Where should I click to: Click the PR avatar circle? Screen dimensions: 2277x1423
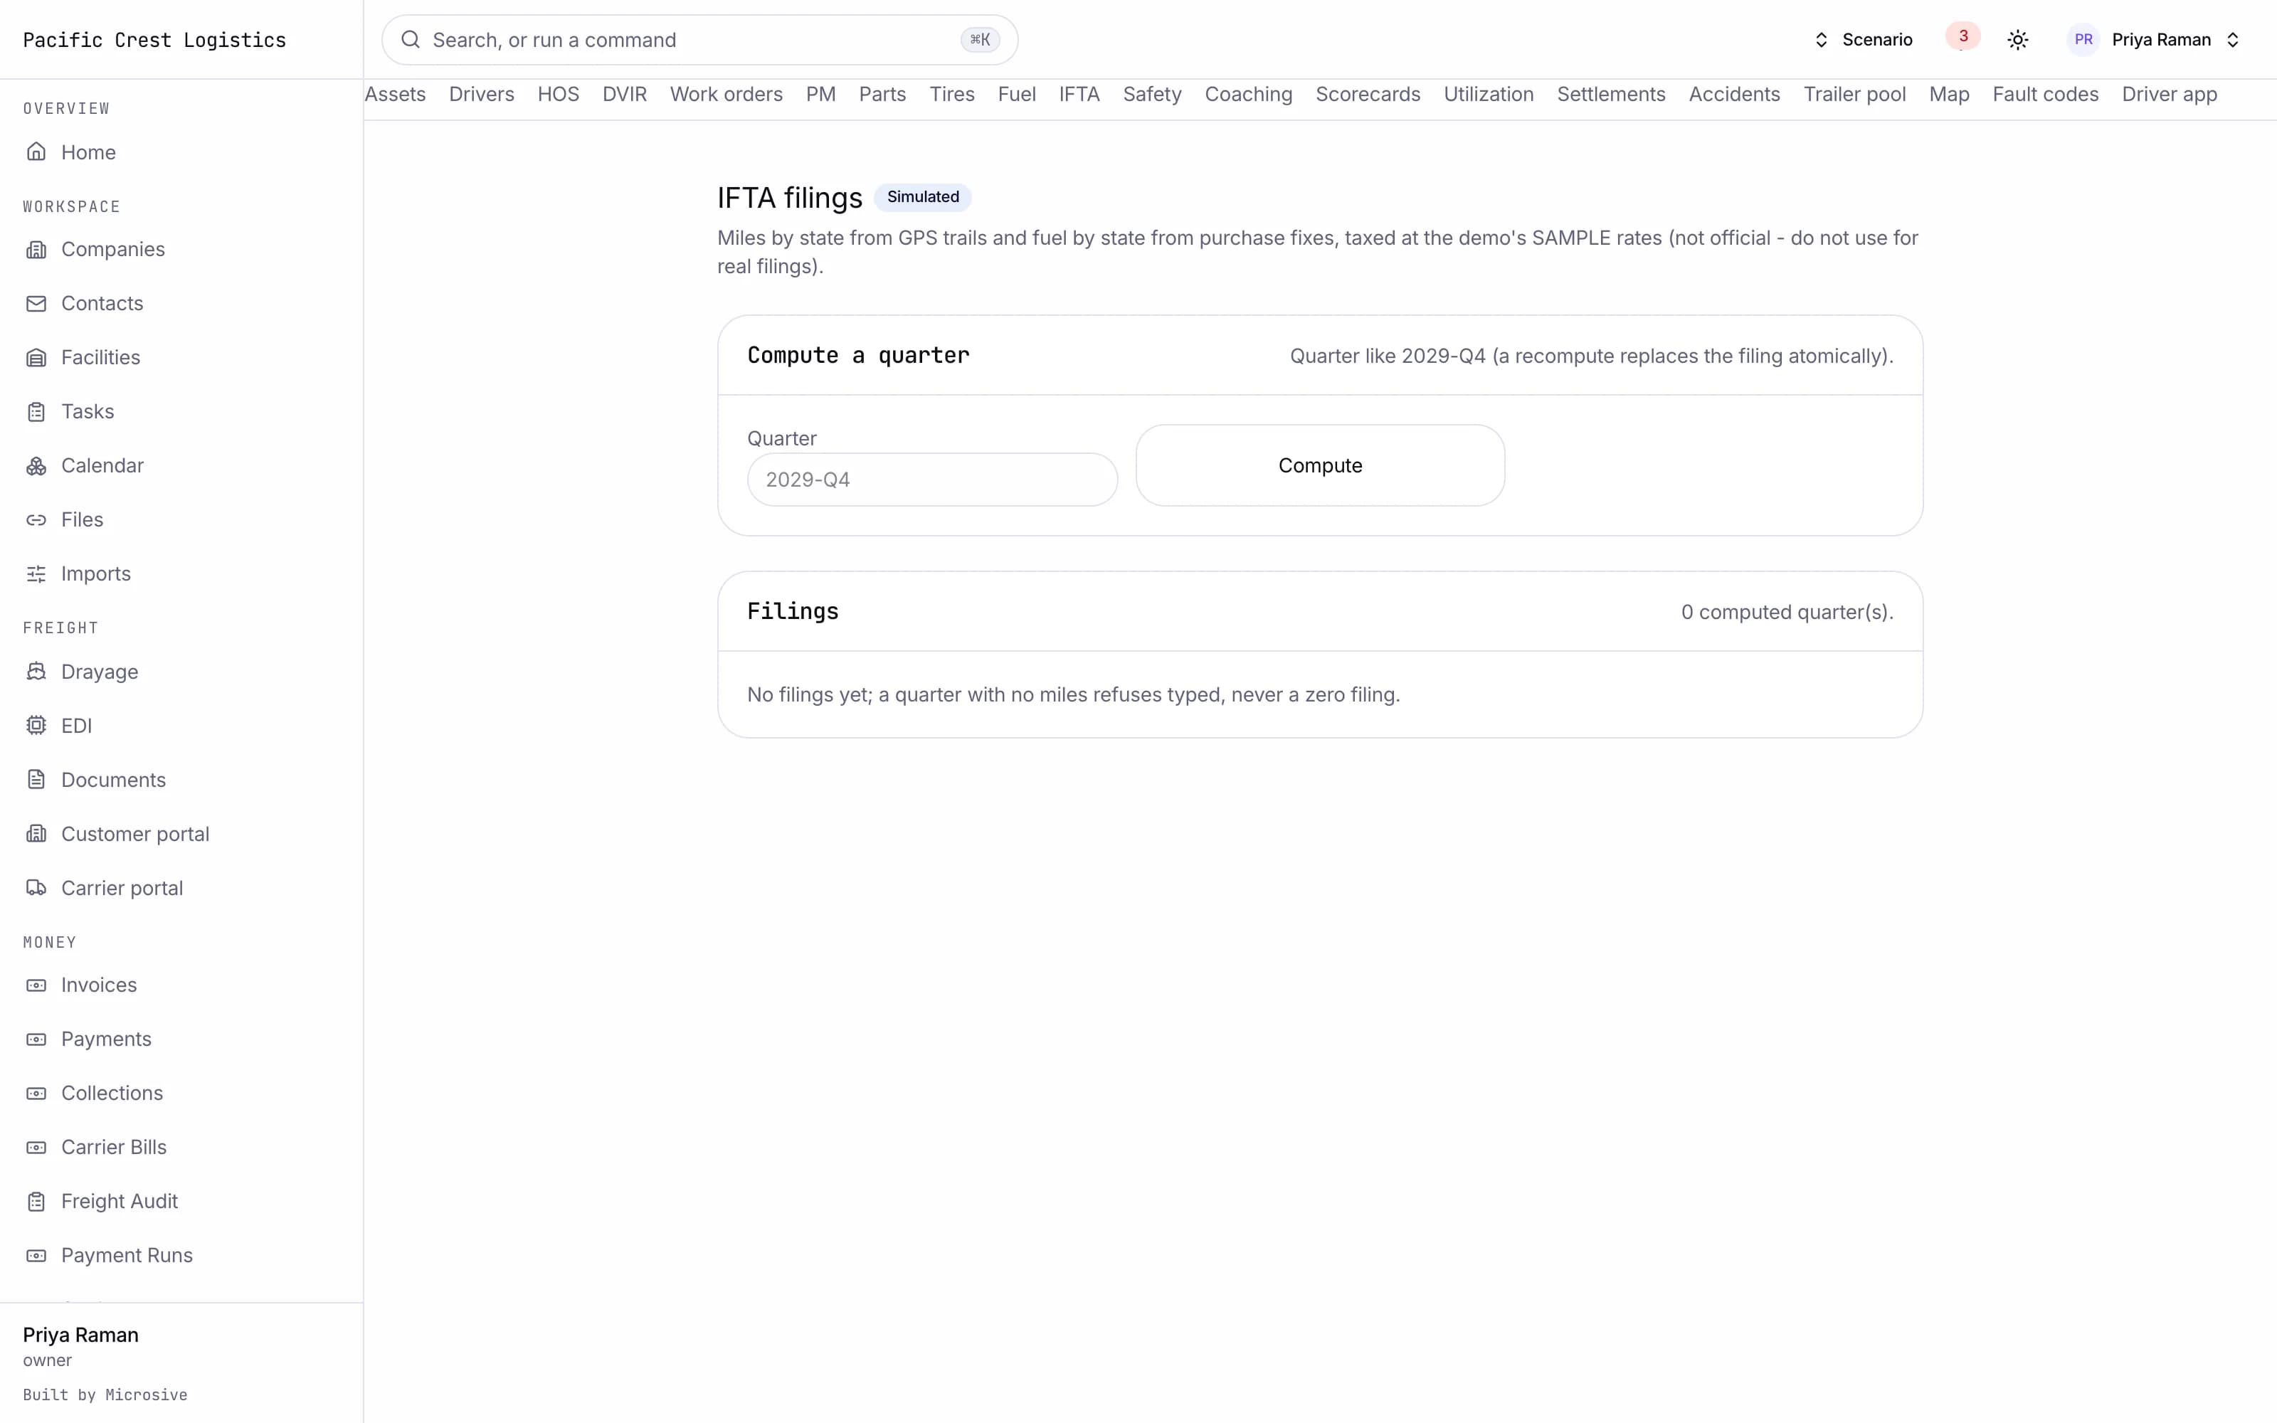pyautogui.click(x=2083, y=40)
